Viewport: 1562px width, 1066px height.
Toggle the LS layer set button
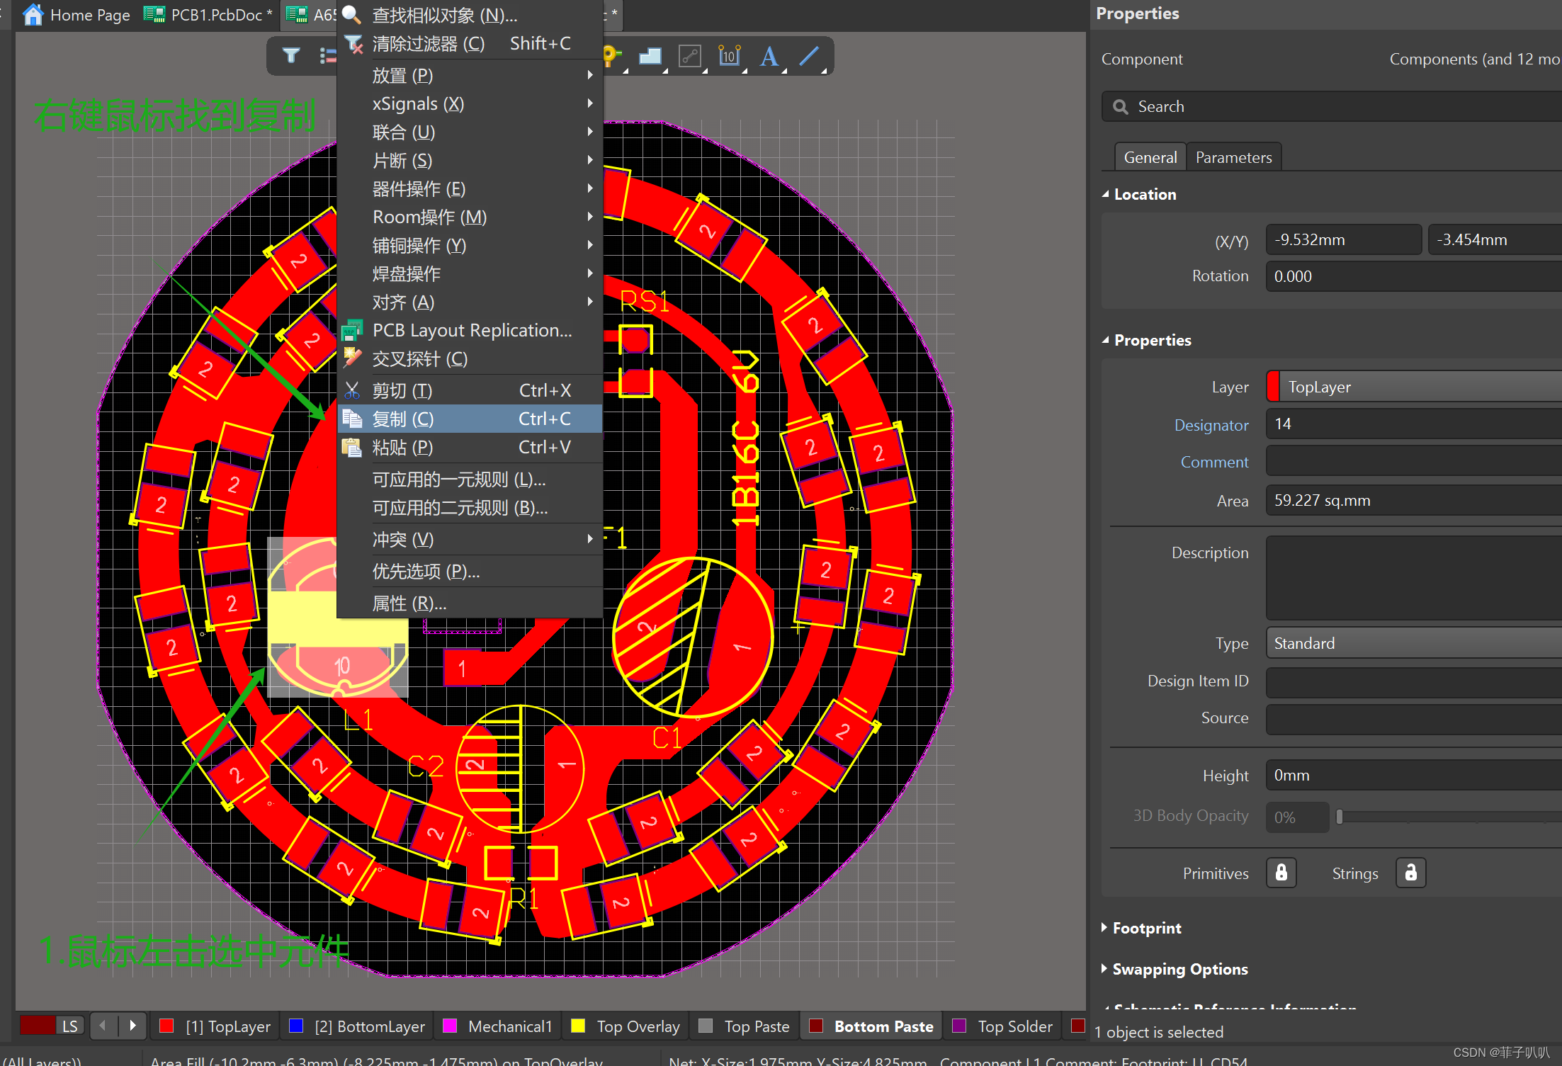pos(69,1026)
